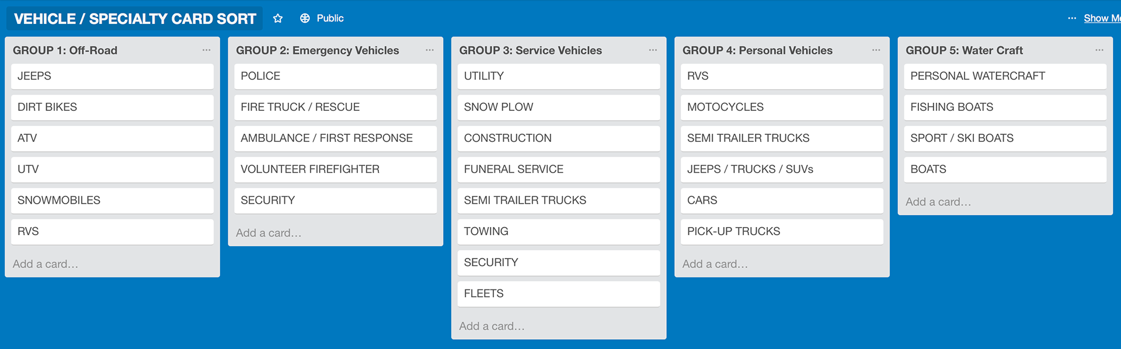Open list actions menu for GROUP 4: Personal Vehicles
The image size is (1121, 349).
876,50
